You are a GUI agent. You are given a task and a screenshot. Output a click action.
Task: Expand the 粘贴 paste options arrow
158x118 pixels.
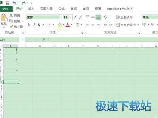pos(4,28)
